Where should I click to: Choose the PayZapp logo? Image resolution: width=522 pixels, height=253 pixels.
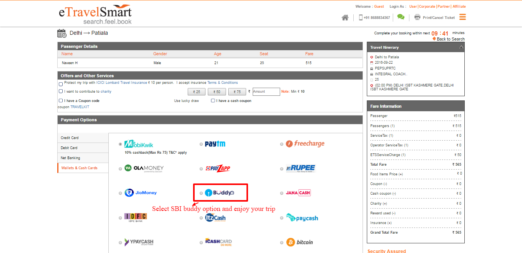(218, 168)
